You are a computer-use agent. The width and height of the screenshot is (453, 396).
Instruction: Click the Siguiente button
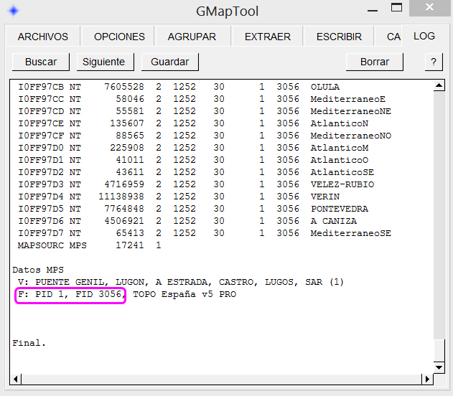(105, 62)
